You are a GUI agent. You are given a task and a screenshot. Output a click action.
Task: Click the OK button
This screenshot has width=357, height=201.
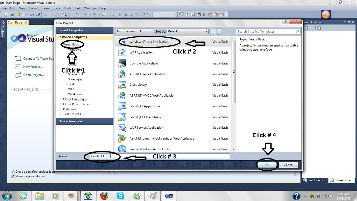click(267, 164)
